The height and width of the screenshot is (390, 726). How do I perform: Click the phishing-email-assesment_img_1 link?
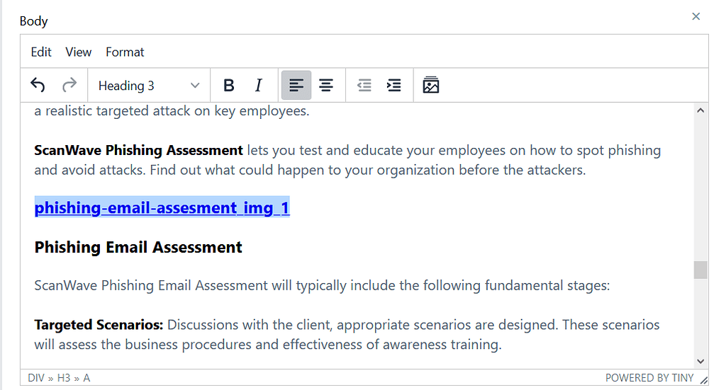[162, 208]
